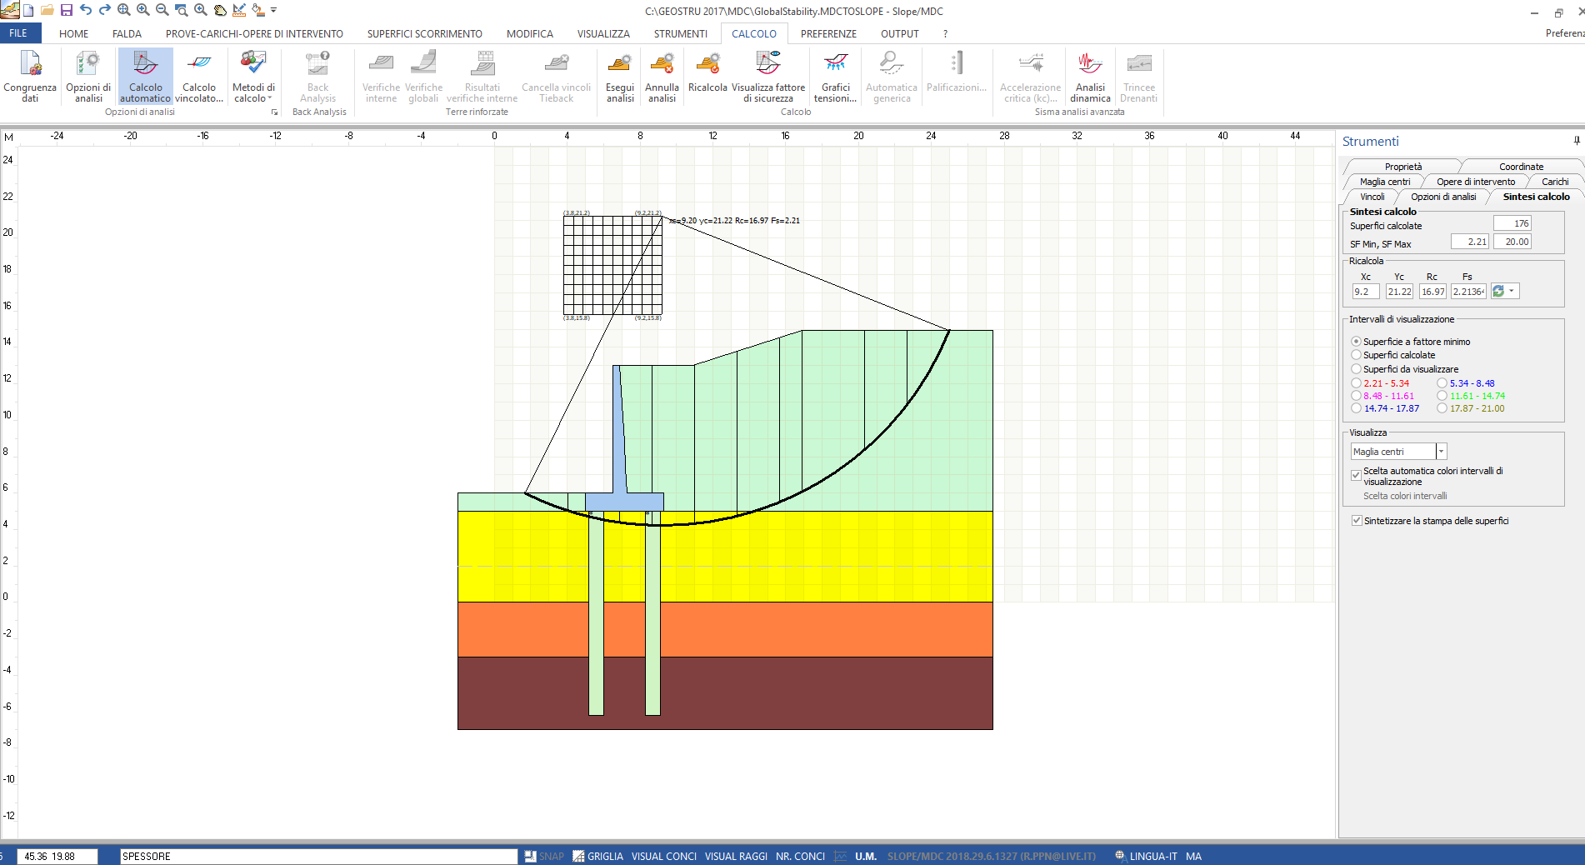Switch to the OUTPUT ribbon tab

[x=899, y=34]
